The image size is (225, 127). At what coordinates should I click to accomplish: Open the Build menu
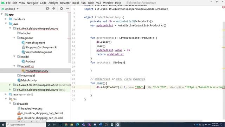(76, 3)
